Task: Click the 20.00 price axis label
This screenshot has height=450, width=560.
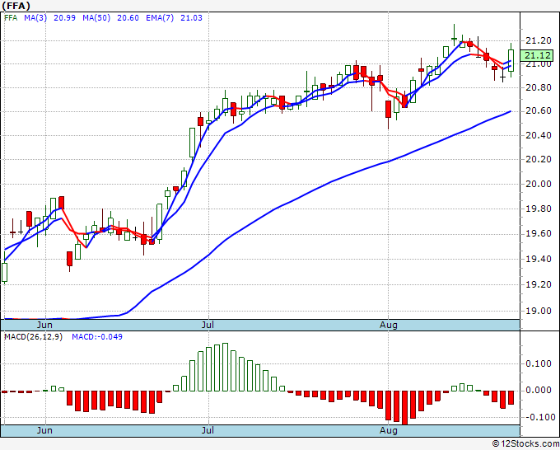Action: (x=539, y=184)
